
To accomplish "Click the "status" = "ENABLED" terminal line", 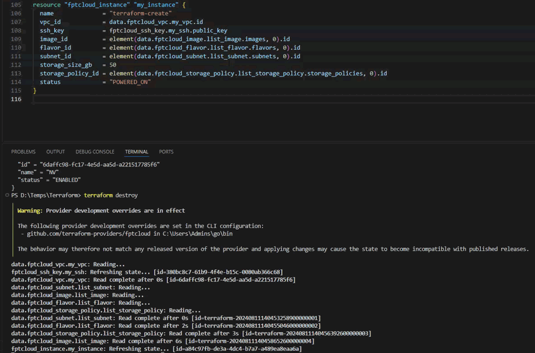I will pos(49,180).
